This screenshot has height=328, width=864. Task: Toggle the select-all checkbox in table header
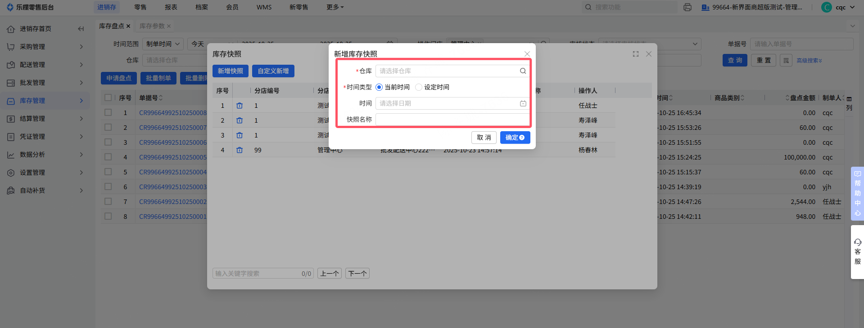point(108,98)
